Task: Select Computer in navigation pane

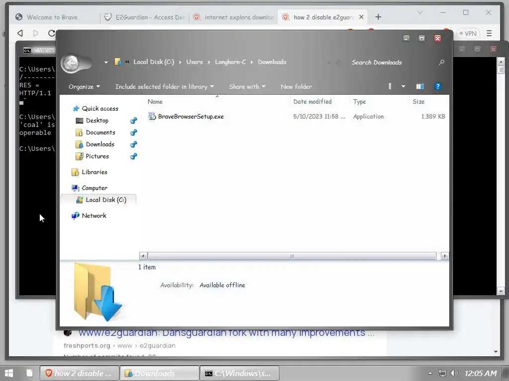Action: coord(94,188)
